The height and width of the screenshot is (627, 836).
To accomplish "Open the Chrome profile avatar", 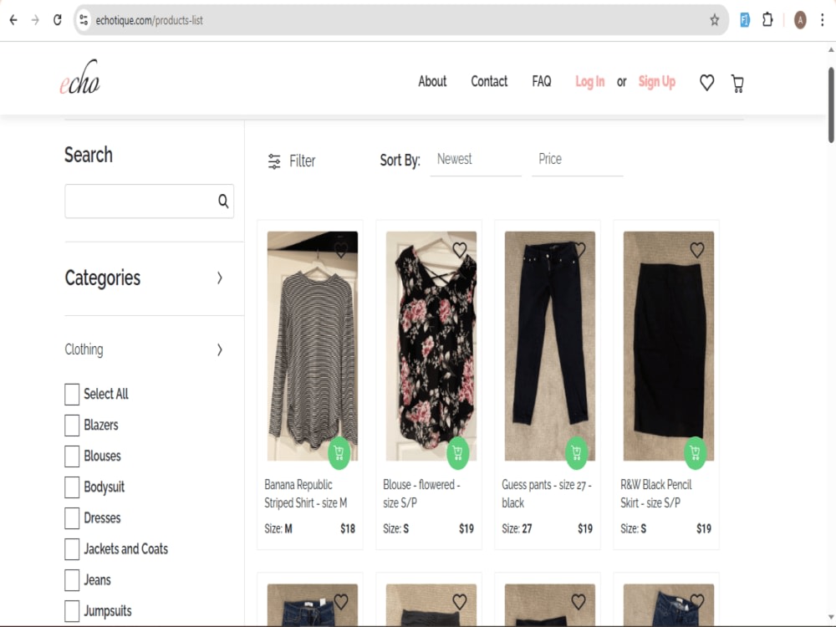I will pos(800,20).
